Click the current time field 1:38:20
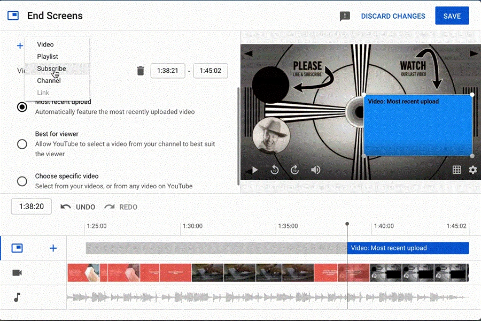This screenshot has height=321, width=481. click(x=32, y=207)
